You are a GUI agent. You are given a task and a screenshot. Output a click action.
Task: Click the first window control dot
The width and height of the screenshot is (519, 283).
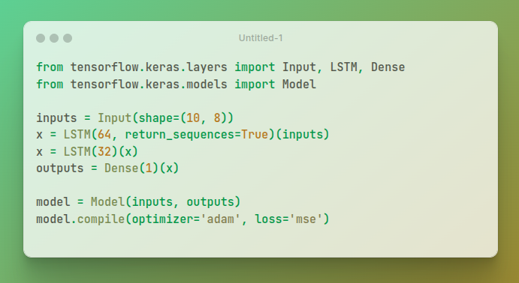(x=41, y=38)
